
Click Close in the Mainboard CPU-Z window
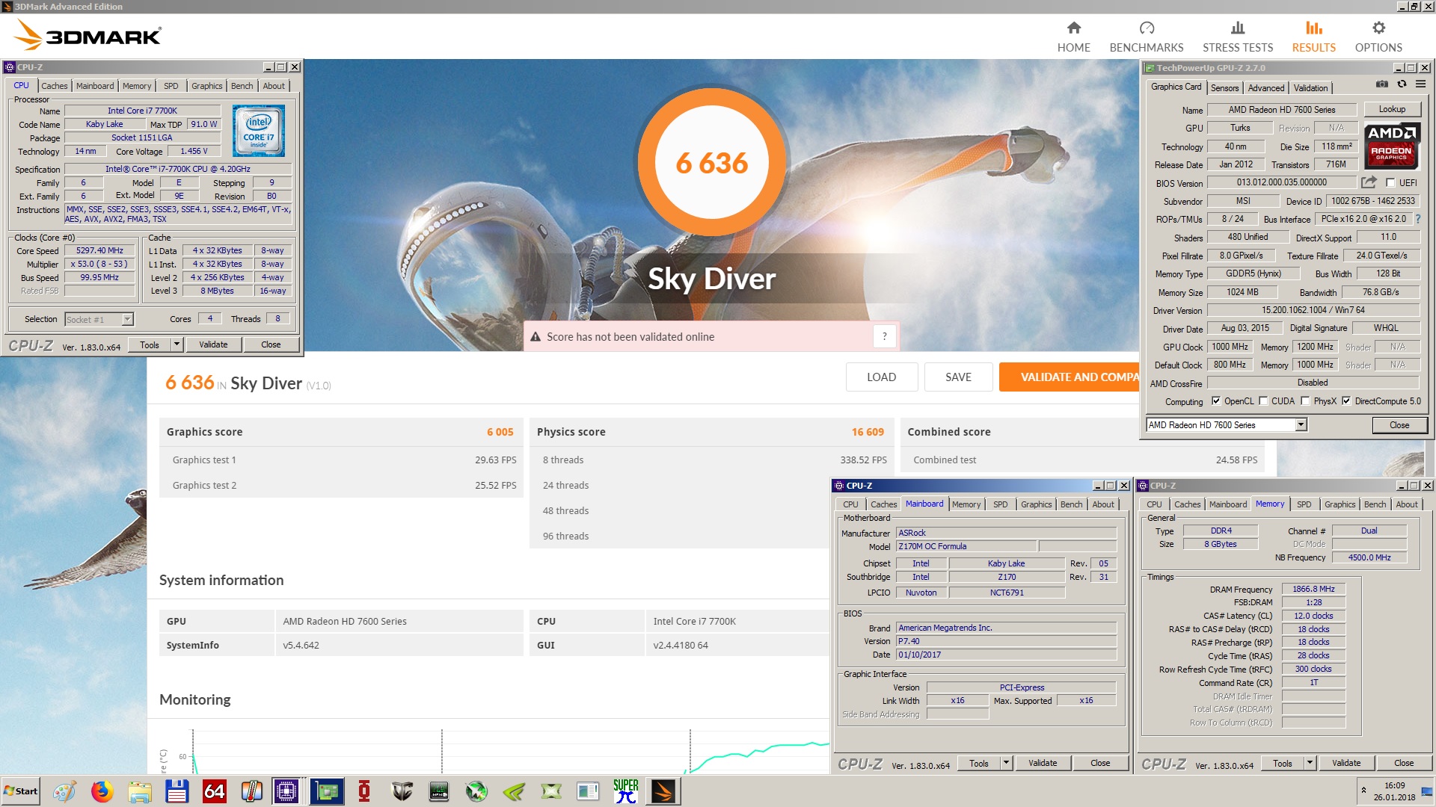(1100, 763)
